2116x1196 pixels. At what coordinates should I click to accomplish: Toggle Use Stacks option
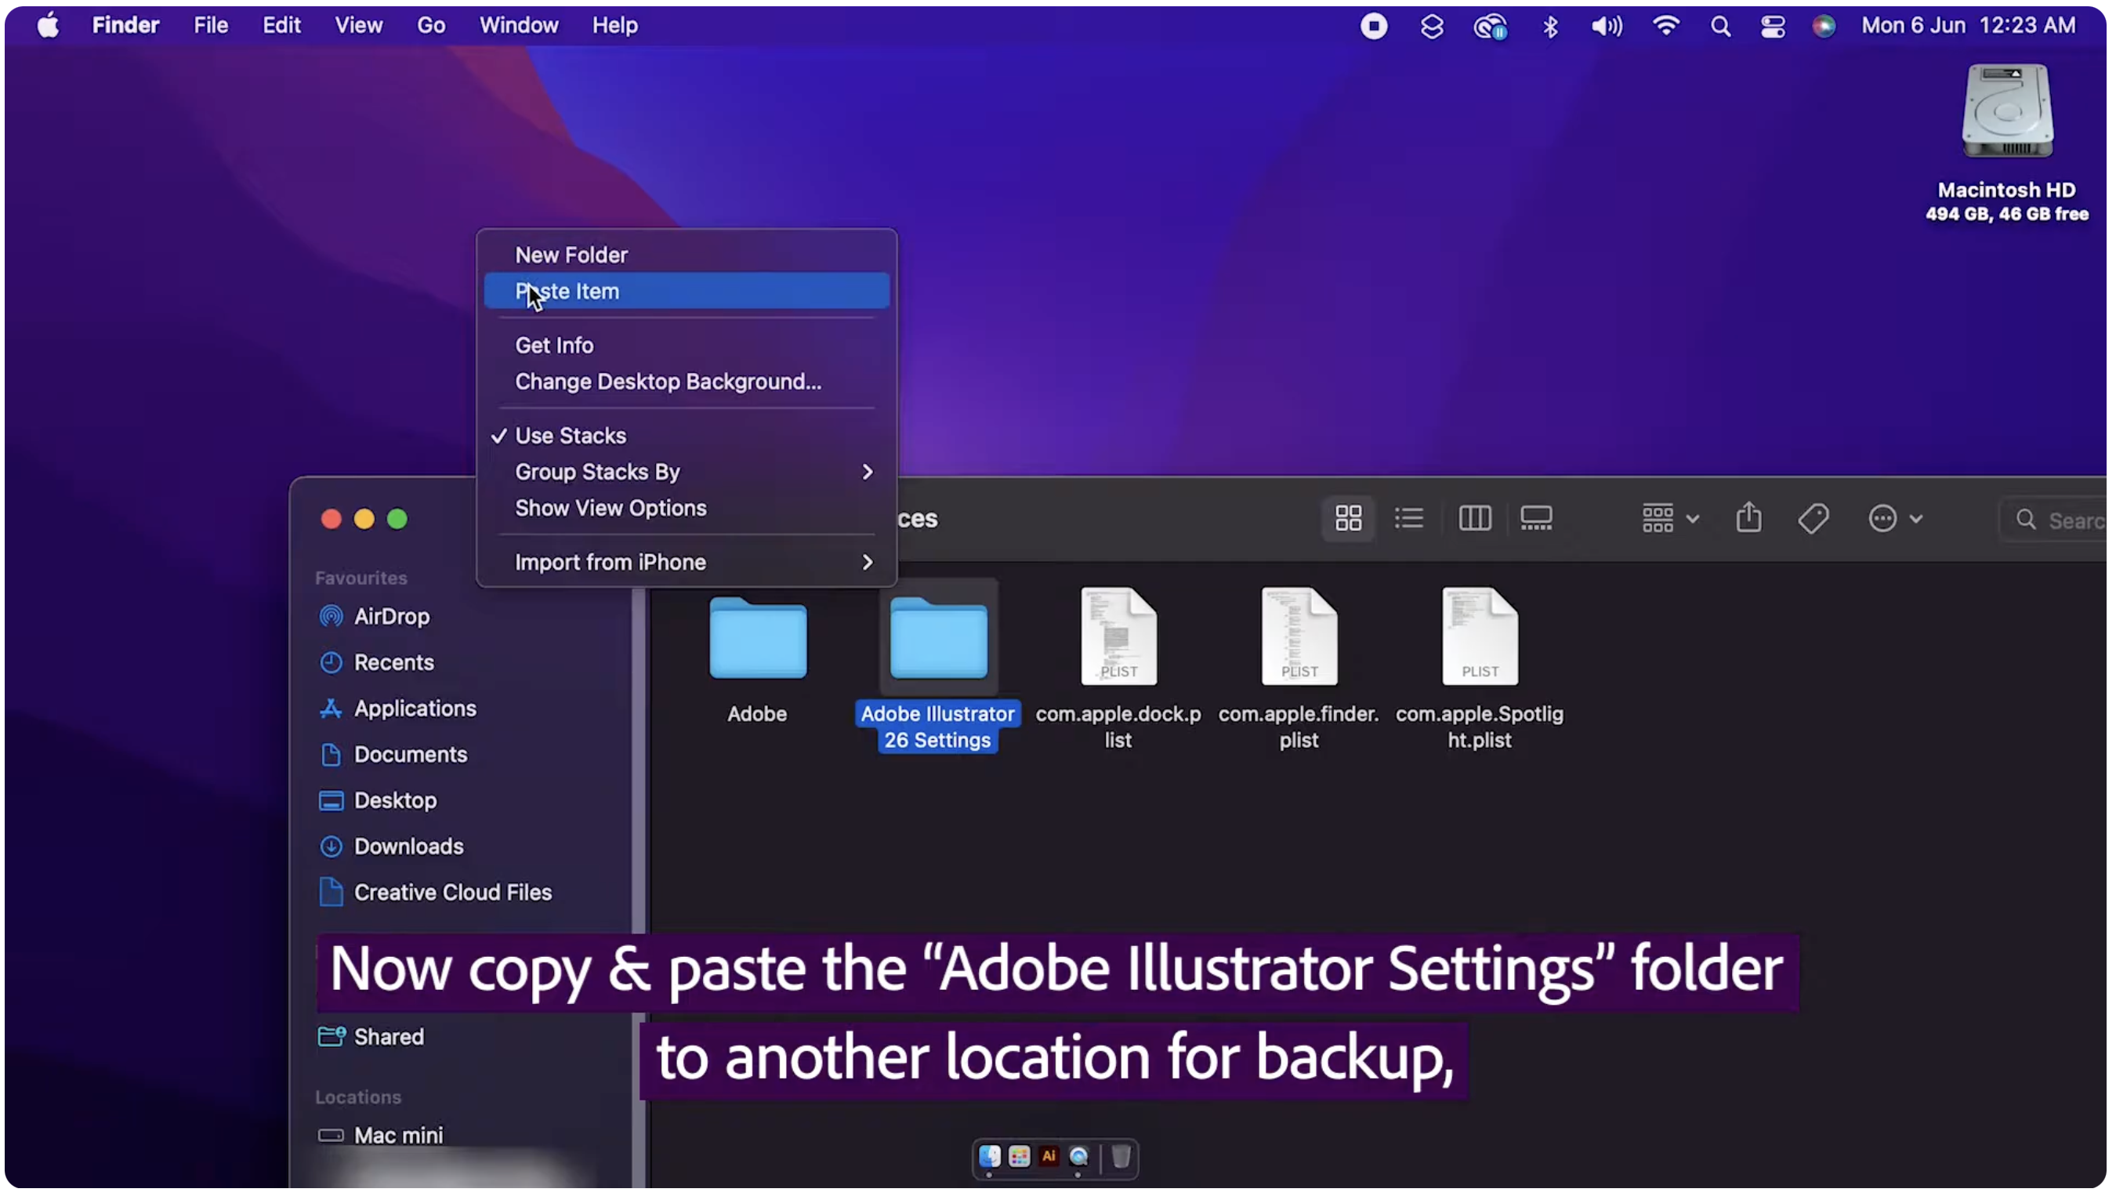pos(570,435)
